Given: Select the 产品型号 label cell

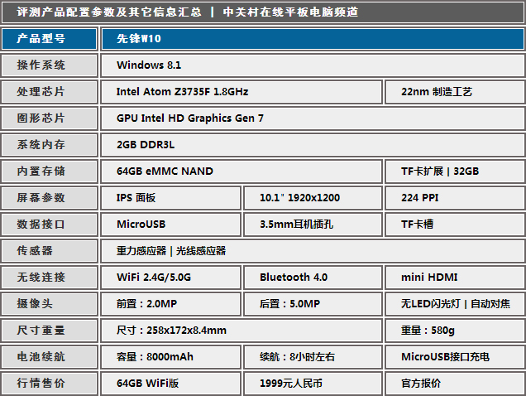Looking at the screenshot, I should [x=50, y=39].
